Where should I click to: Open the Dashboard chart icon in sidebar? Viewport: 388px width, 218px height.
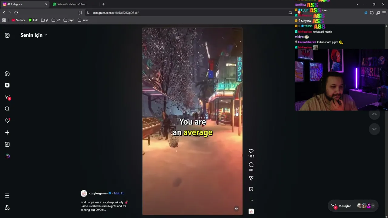(x=7, y=144)
